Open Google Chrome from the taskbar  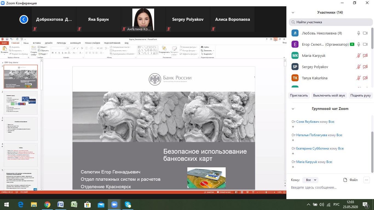click(47, 205)
